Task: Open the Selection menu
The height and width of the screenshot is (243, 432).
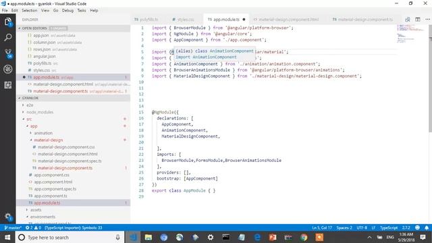Action: click(x=29, y=10)
